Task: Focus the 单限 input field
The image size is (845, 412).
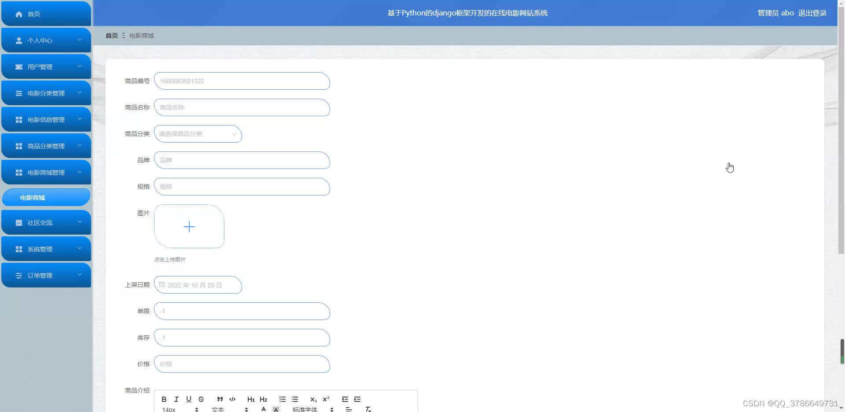Action: [x=242, y=311]
